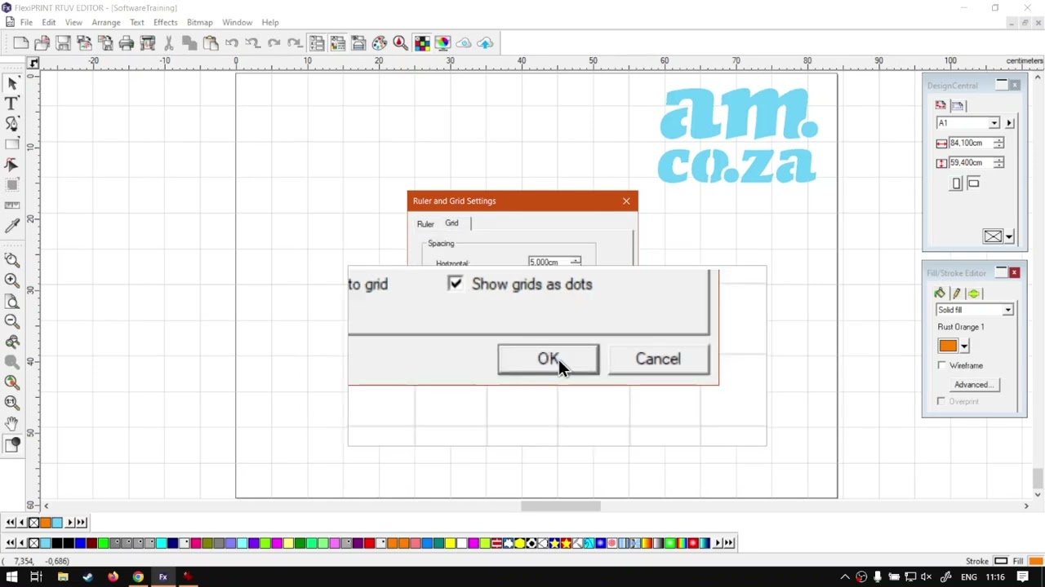Select the Grid tab
1045x587 pixels.
pyautogui.click(x=451, y=223)
